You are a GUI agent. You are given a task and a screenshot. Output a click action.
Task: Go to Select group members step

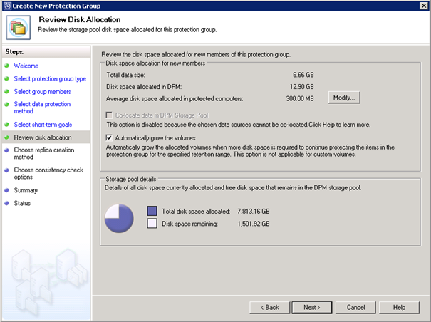[x=43, y=91]
